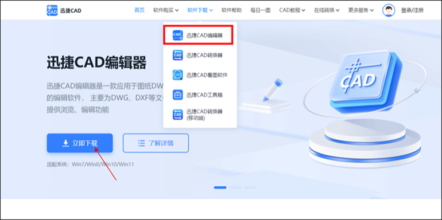The image size is (442, 220).
Task: Expand the 更多服务 dropdown arrow
Action: coord(372,11)
